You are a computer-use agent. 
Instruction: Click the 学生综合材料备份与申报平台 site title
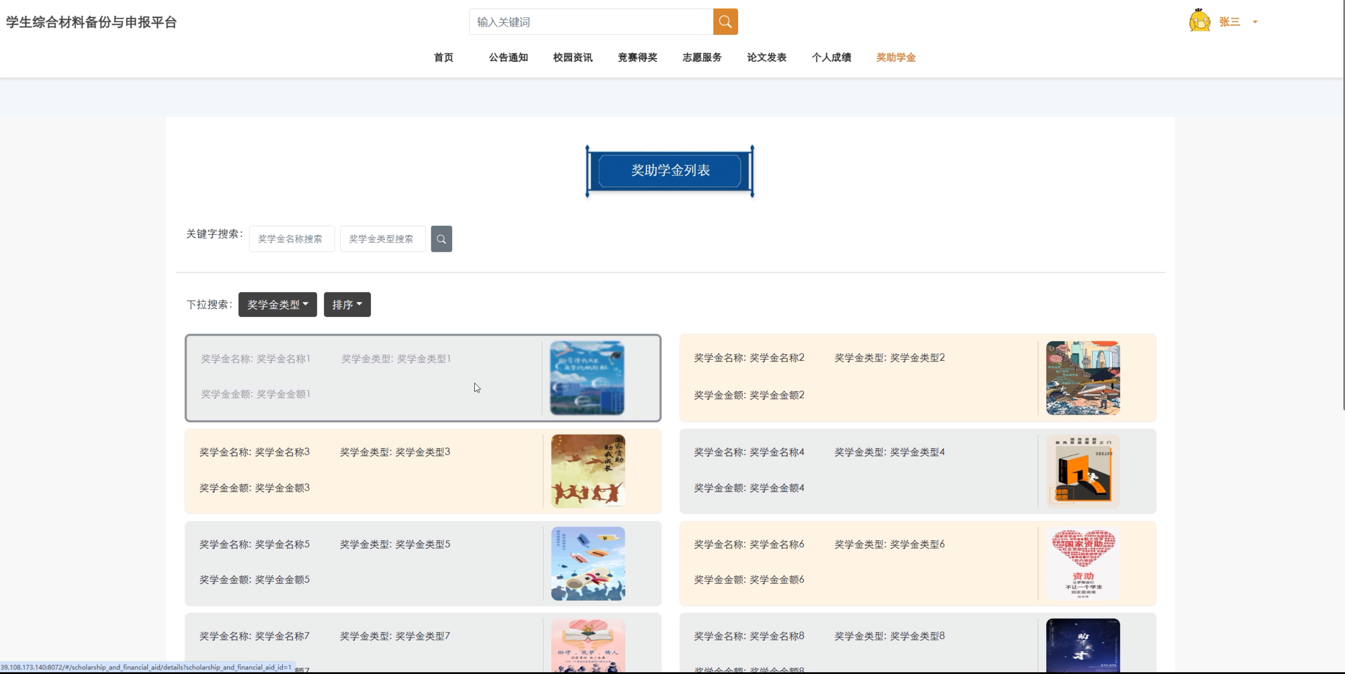point(92,22)
